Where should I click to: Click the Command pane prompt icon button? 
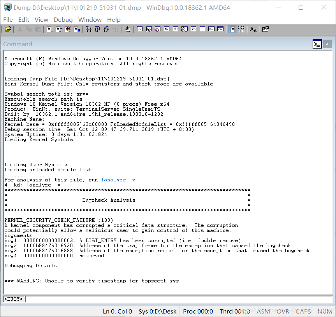[317, 44]
